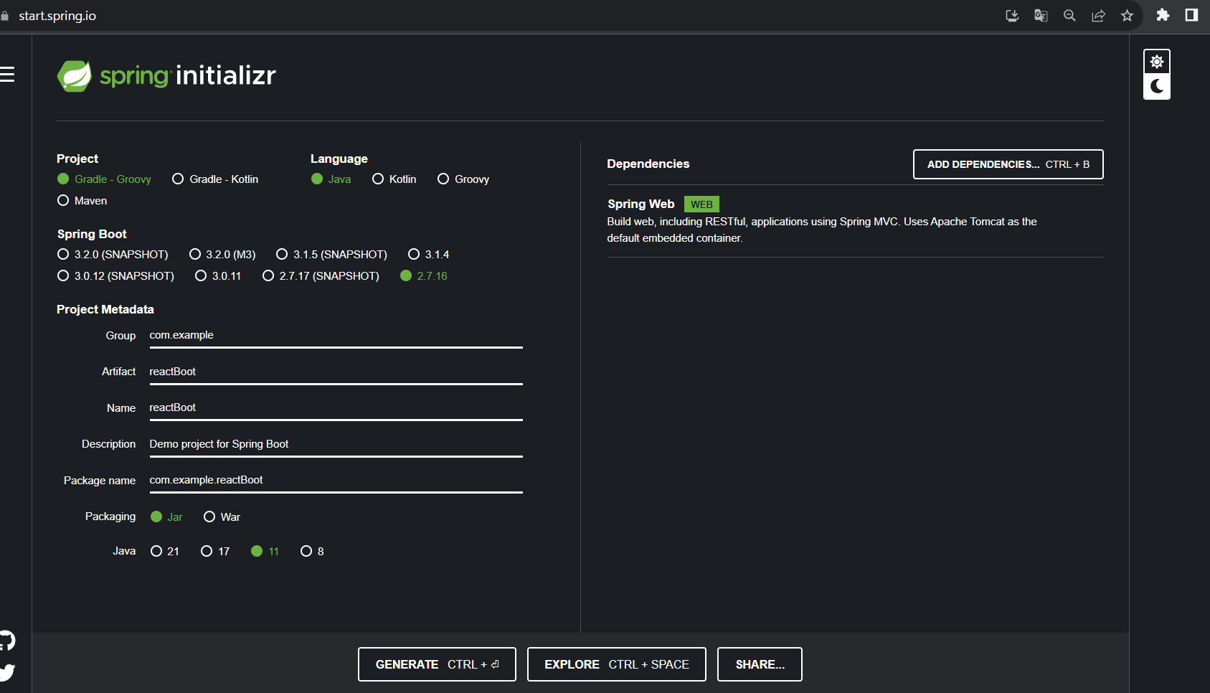
Task: Open the browser extensions puzzle icon
Action: coord(1163,15)
